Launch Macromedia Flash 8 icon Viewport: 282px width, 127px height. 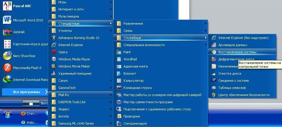pyautogui.click(x=7, y=68)
